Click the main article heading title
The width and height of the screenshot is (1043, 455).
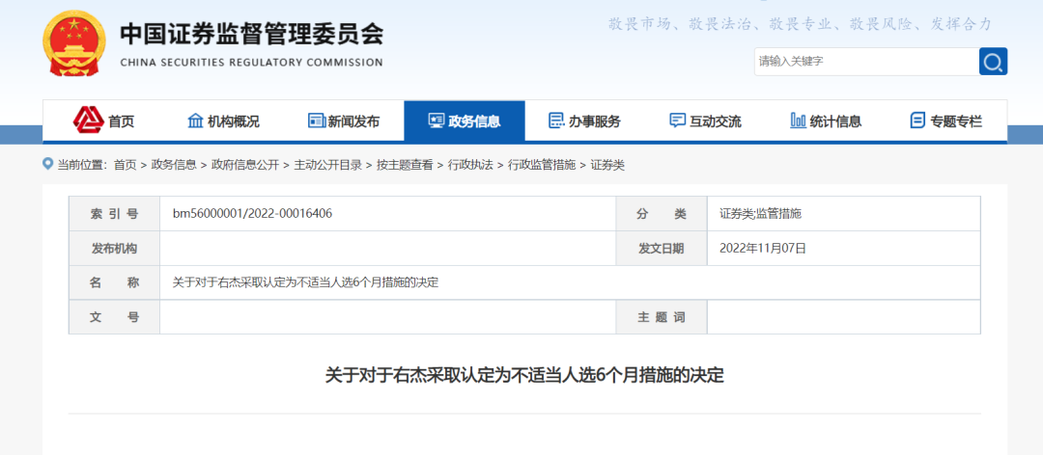coord(524,375)
